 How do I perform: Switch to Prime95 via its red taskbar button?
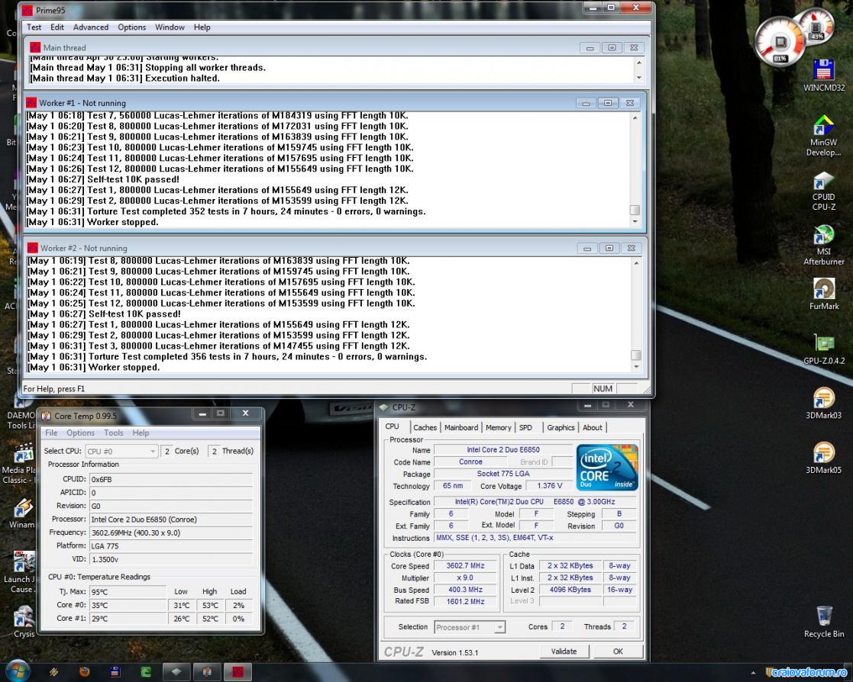tap(237, 671)
